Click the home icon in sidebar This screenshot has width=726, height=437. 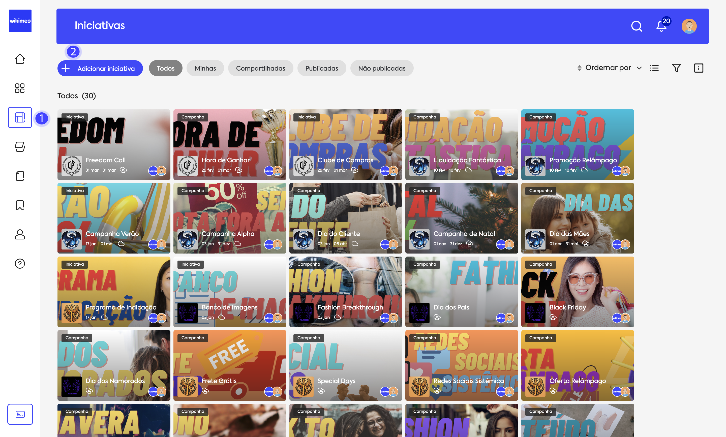pyautogui.click(x=20, y=59)
